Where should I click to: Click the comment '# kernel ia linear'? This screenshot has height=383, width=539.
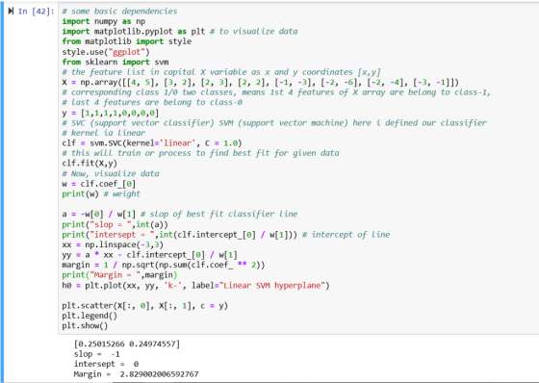click(x=104, y=133)
